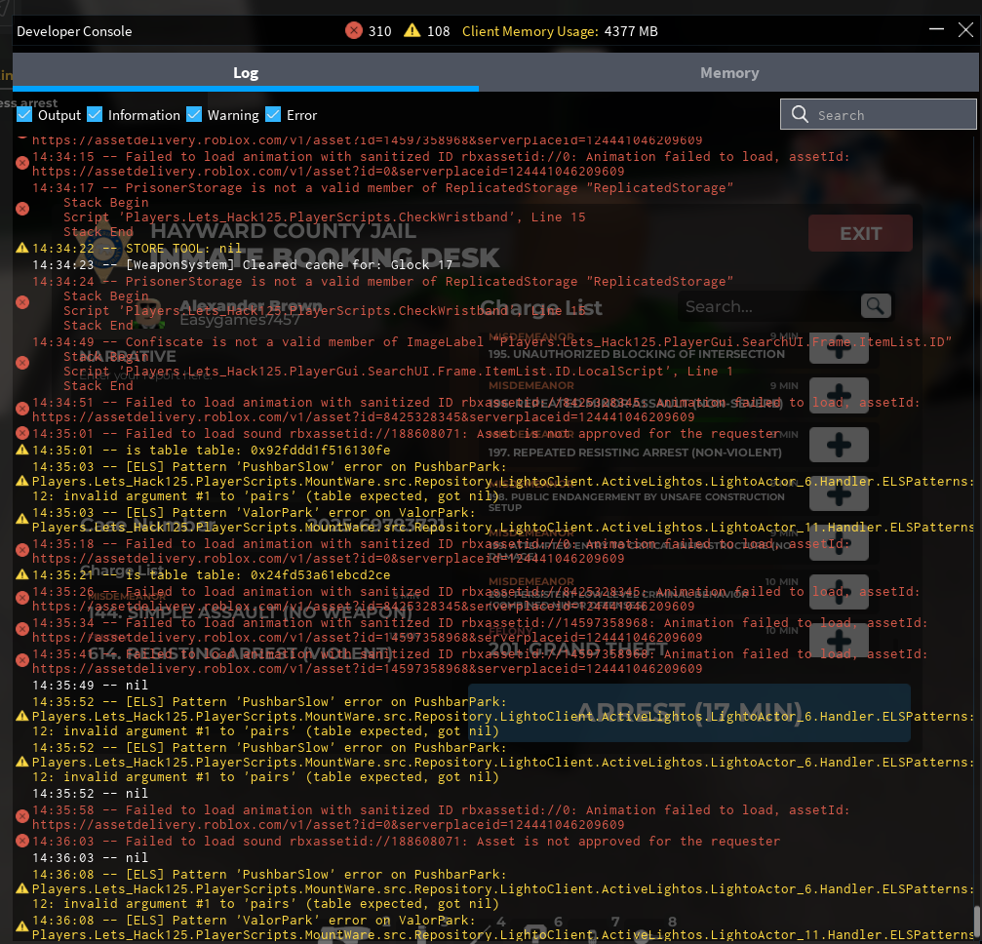Add charge 197 Repeated Resisting Arrest
Viewport: 982px width, 944px height.
point(839,446)
